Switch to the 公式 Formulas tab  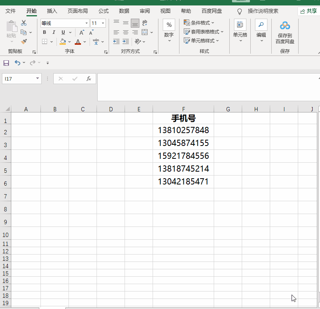pyautogui.click(x=104, y=11)
